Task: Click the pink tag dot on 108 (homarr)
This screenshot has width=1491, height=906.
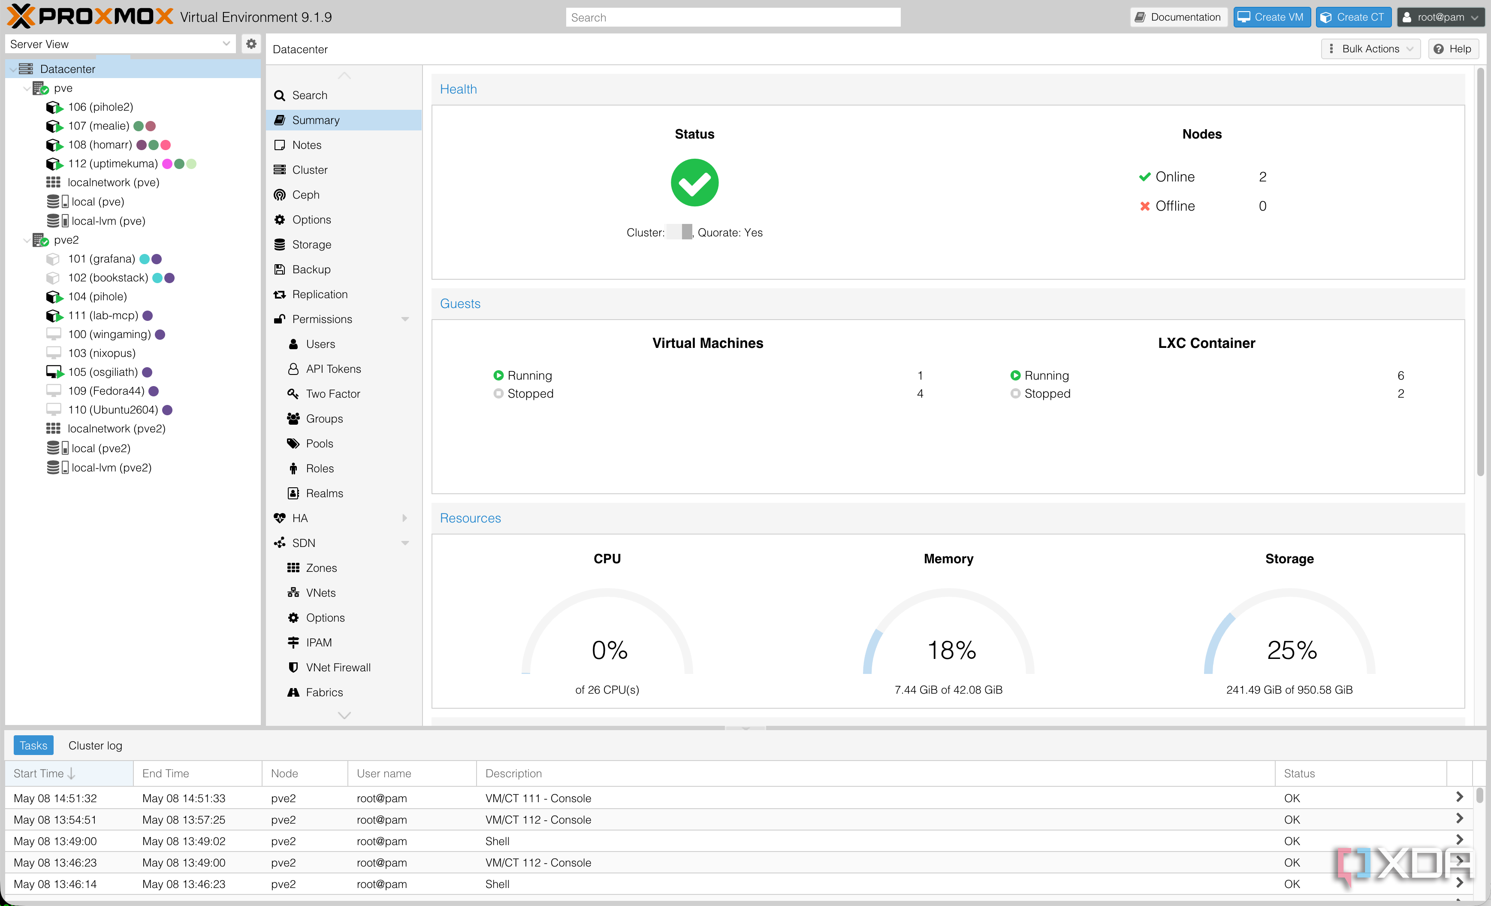Action: tap(165, 145)
